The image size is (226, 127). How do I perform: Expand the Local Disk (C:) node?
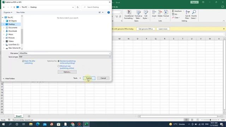click(4, 45)
